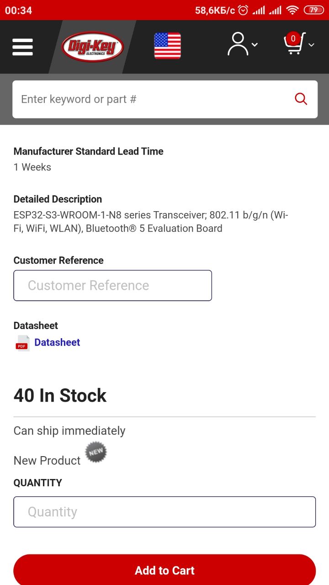Tap the battery indicator in status bar
This screenshot has width=329, height=585.
[x=313, y=10]
